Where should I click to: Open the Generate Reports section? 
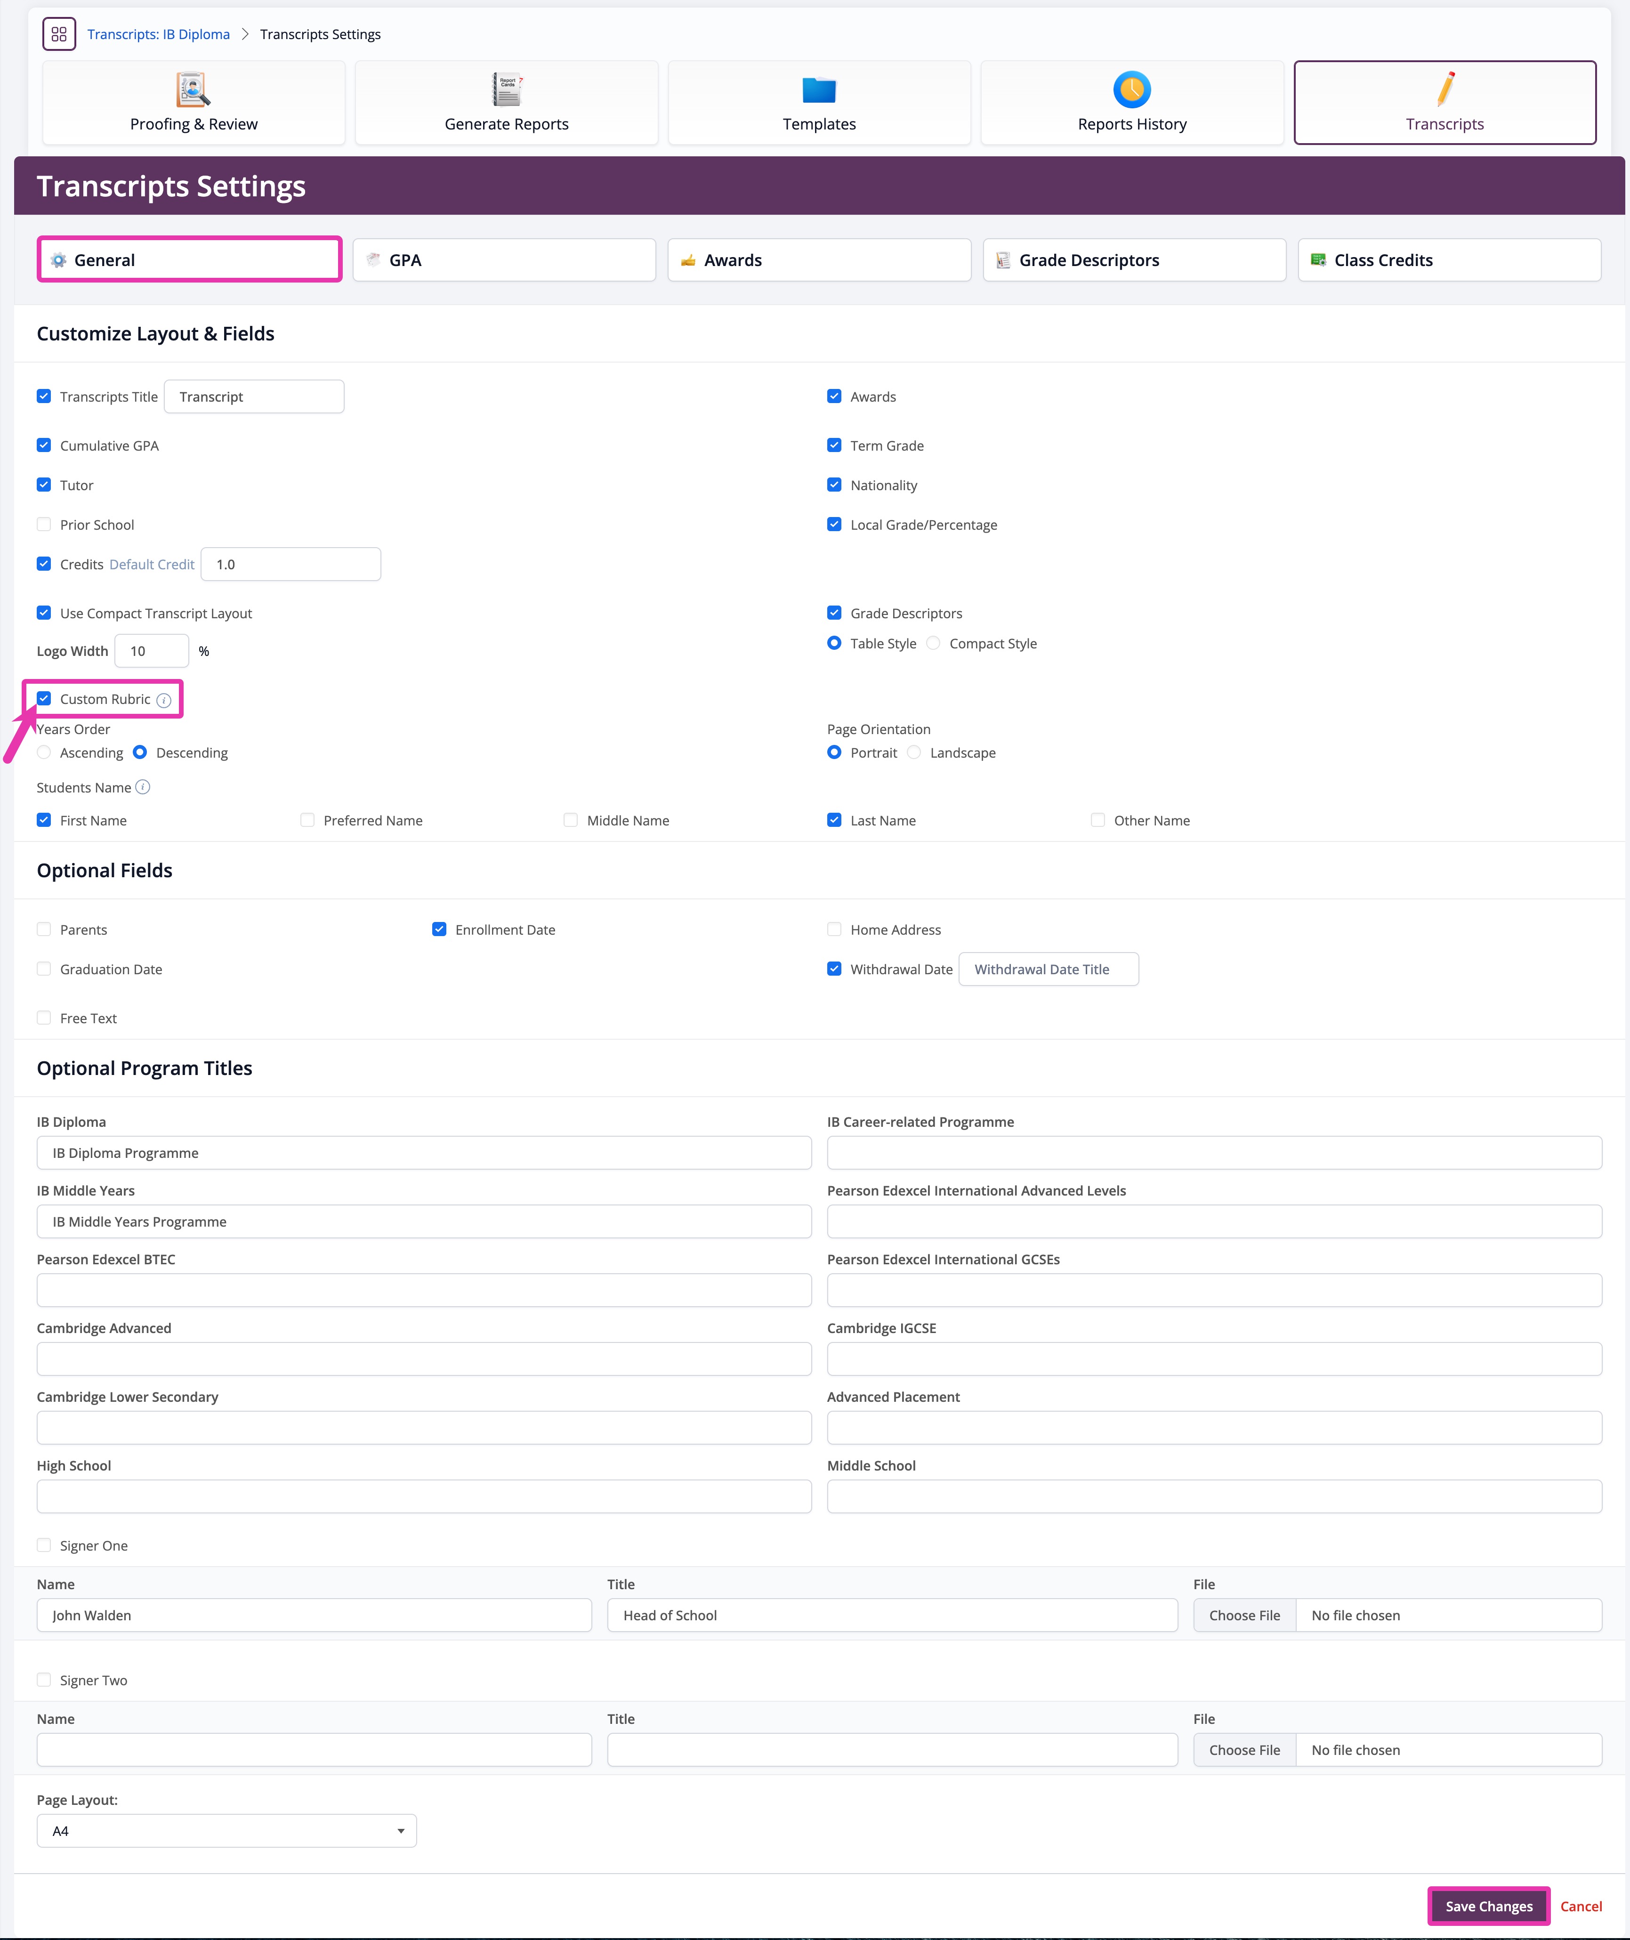(506, 102)
